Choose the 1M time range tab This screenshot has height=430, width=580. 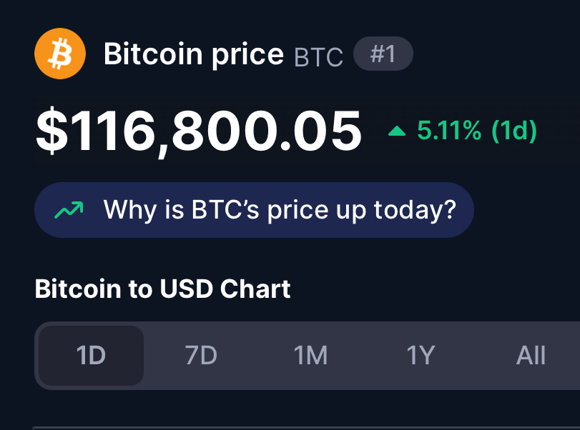click(310, 356)
